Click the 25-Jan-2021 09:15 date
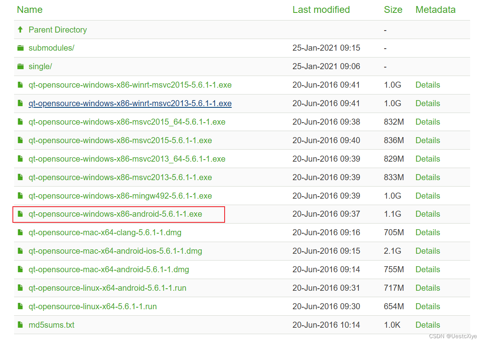483x343 pixels. coord(326,48)
